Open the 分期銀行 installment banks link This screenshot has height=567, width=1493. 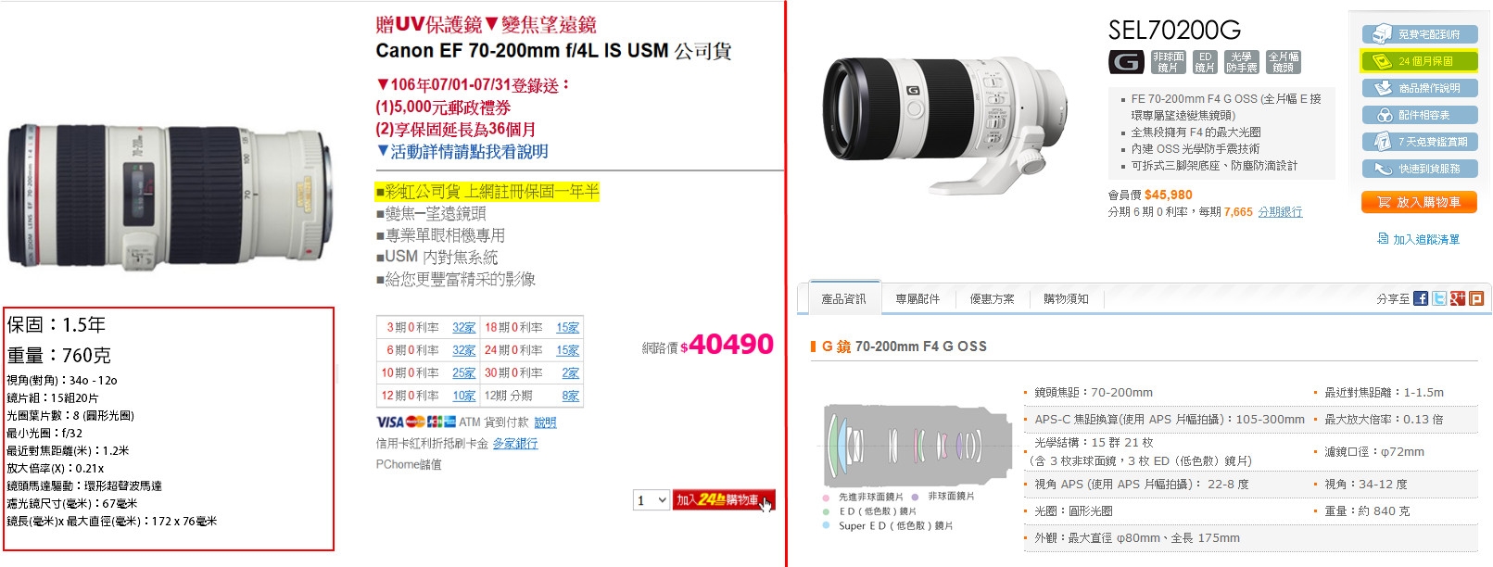click(x=1280, y=212)
